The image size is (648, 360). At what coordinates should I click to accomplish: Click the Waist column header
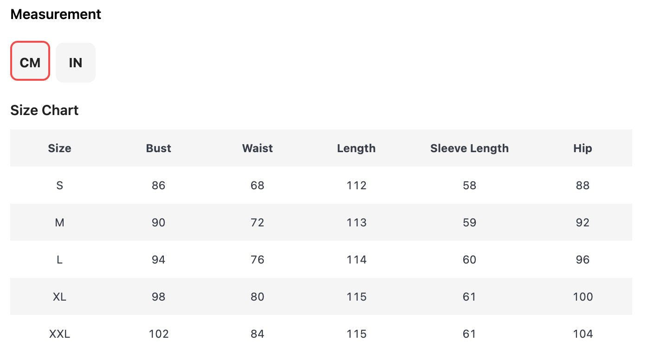tap(257, 148)
